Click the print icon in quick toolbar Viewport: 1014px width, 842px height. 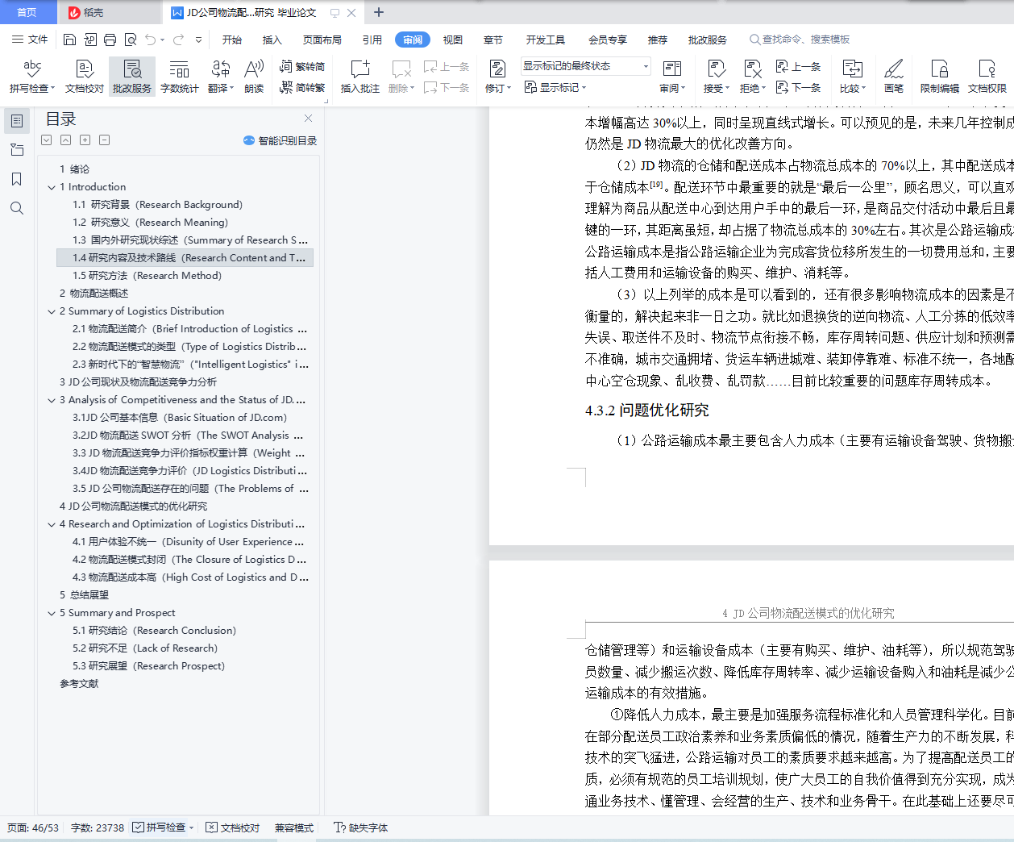pos(110,40)
